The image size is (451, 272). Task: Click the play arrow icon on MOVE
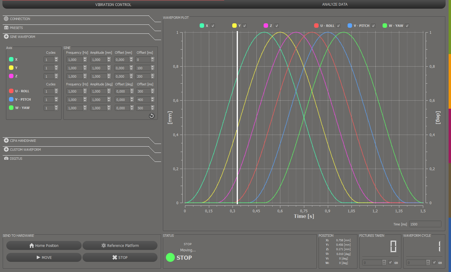click(x=38, y=257)
